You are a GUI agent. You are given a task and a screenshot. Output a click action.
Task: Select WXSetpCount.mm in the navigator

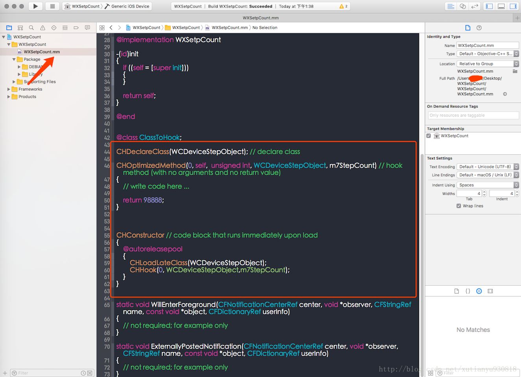click(x=42, y=52)
